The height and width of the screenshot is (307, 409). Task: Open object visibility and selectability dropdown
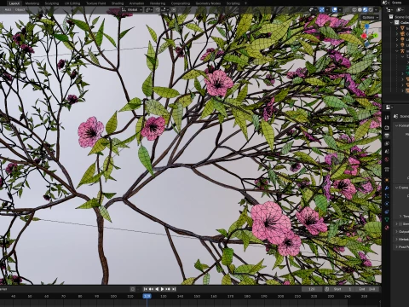(313, 9)
